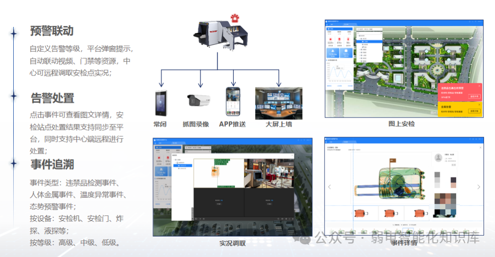
Task: Click the 大屏上墙 label
Action: coord(279,124)
